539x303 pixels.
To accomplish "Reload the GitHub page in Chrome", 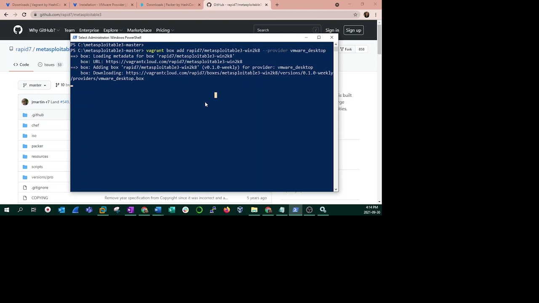I will click(24, 15).
